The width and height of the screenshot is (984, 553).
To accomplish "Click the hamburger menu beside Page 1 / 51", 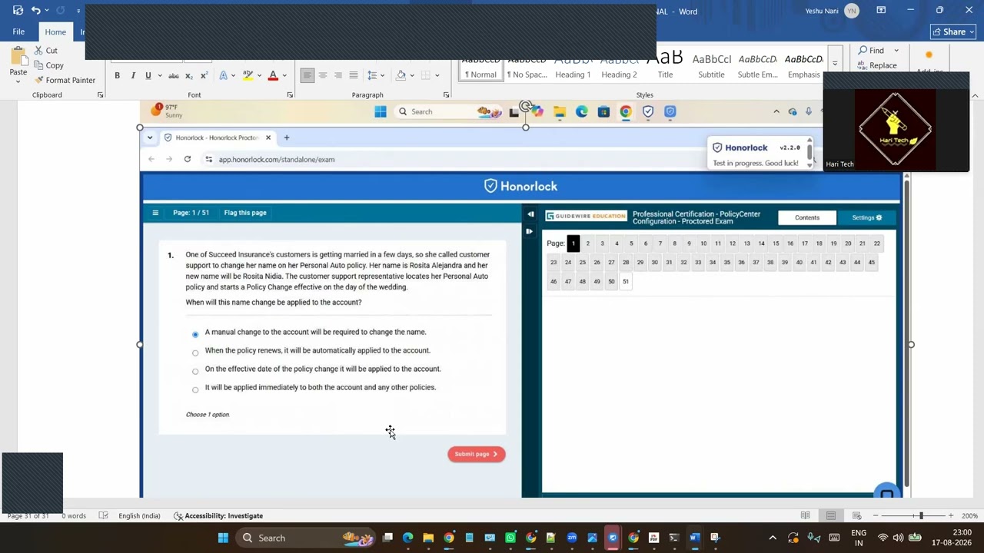I will pos(155,213).
